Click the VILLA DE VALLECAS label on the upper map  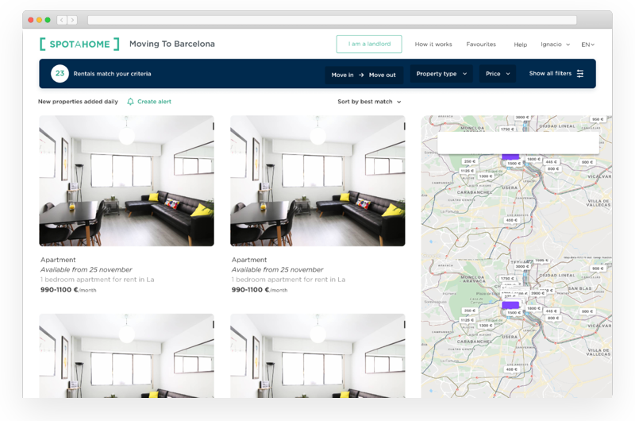pos(598,203)
